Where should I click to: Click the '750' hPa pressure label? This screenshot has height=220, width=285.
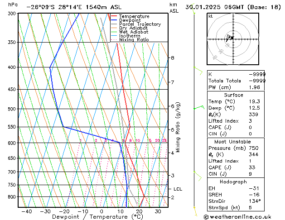pyautogui.click(x=13, y=185)
